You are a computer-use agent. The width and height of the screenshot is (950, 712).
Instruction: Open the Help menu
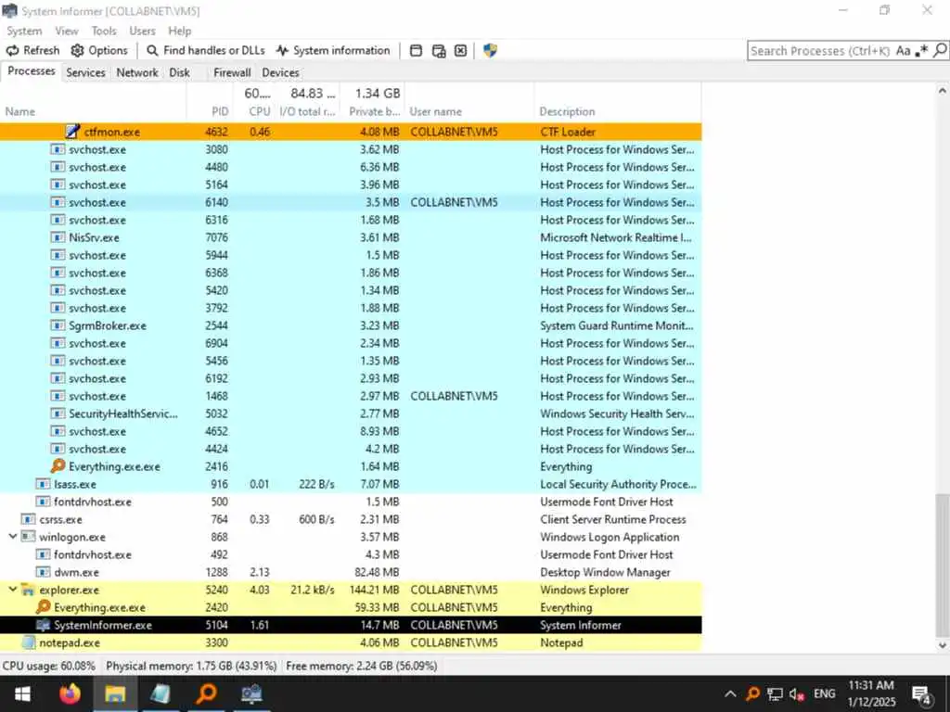pyautogui.click(x=179, y=31)
